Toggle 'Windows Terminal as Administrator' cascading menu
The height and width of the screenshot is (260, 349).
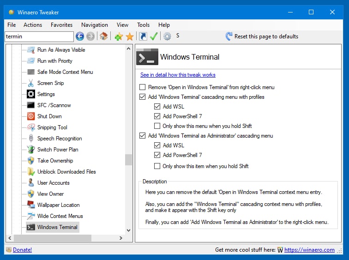click(x=143, y=136)
